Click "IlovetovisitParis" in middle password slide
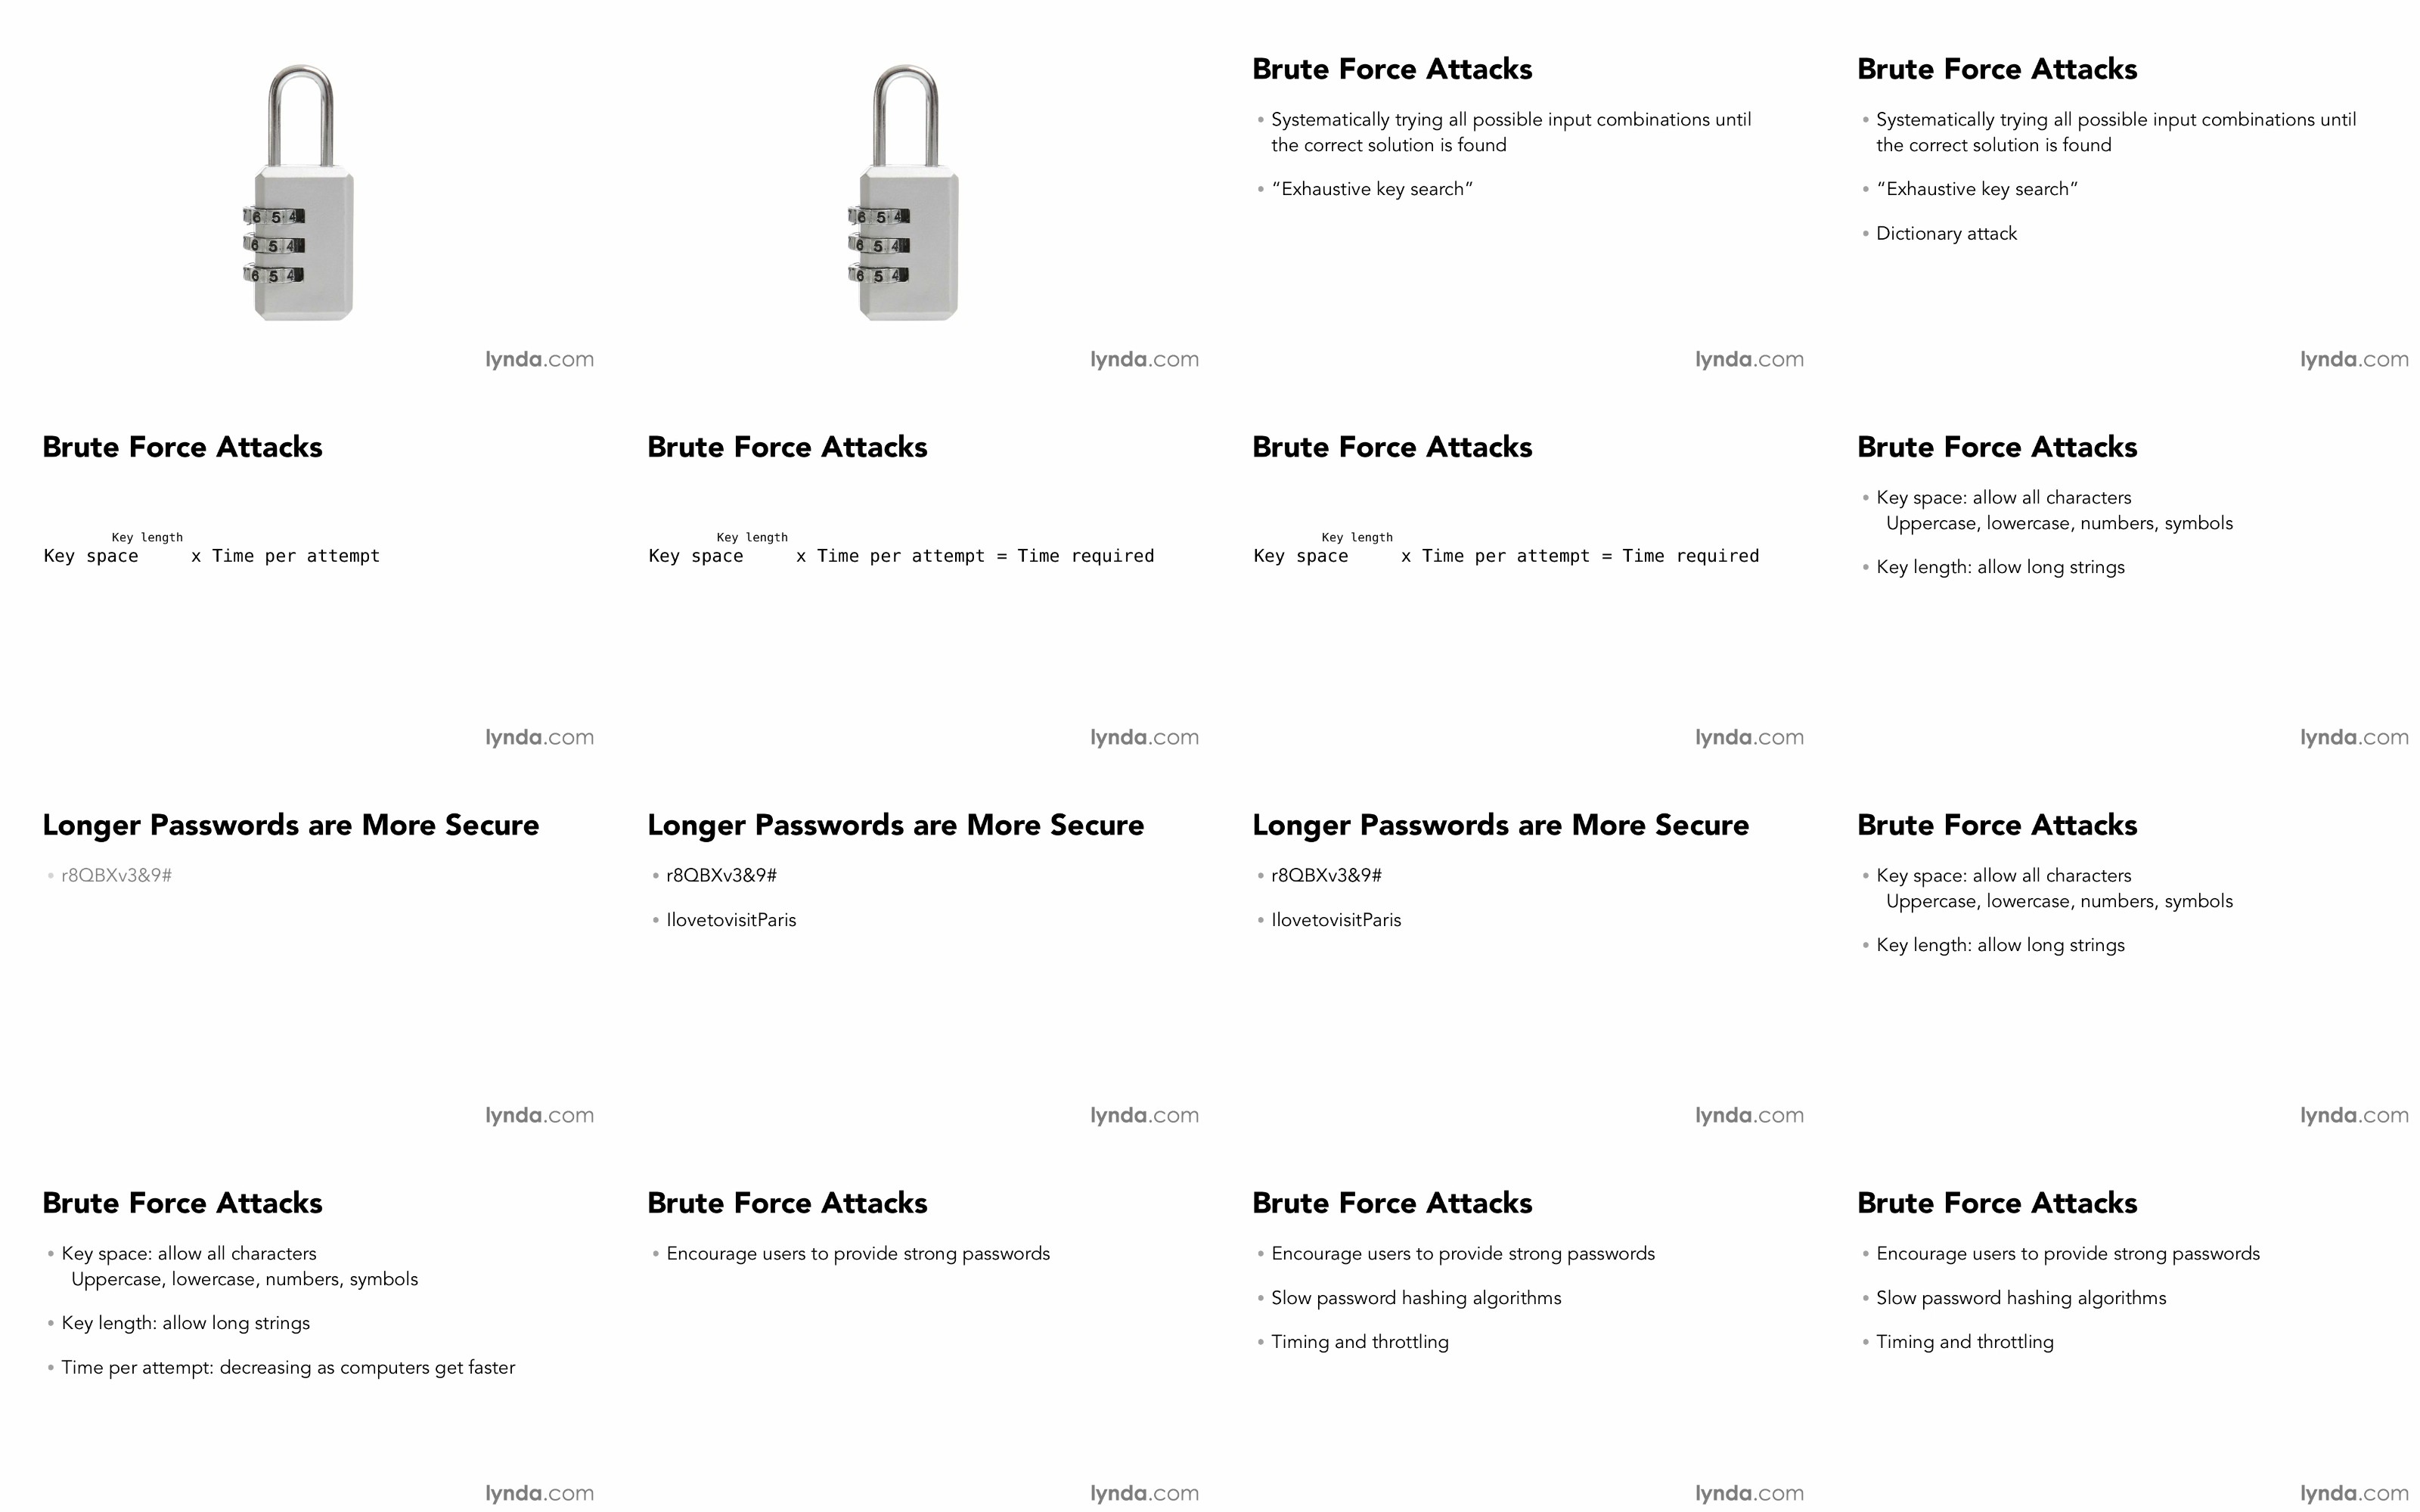Viewport: 2420px width, 1512px height. pyautogui.click(x=731, y=920)
